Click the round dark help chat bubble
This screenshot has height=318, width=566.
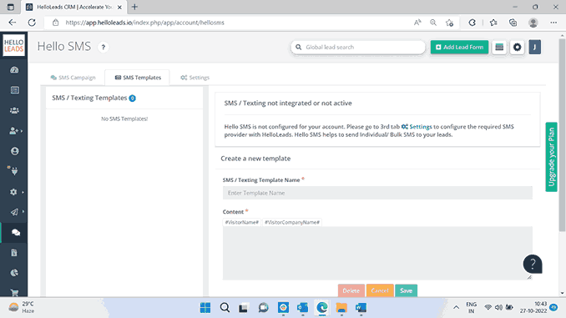click(x=533, y=264)
